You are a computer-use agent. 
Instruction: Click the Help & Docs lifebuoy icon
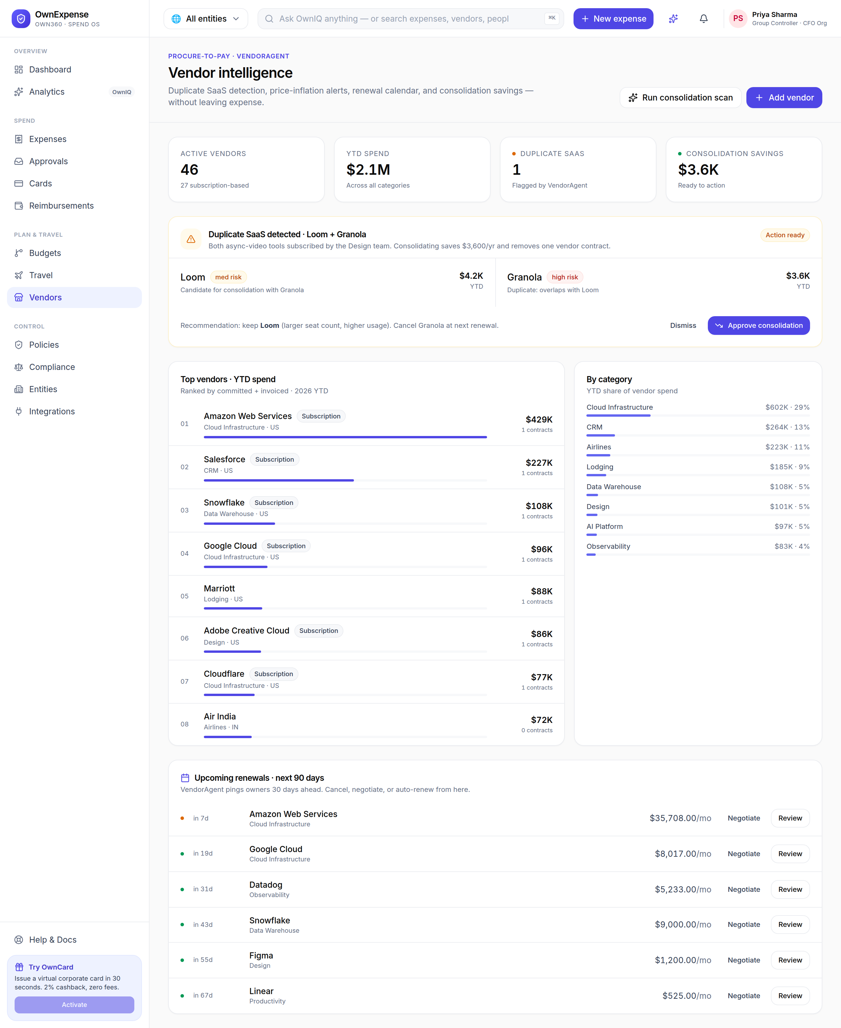[x=19, y=939]
